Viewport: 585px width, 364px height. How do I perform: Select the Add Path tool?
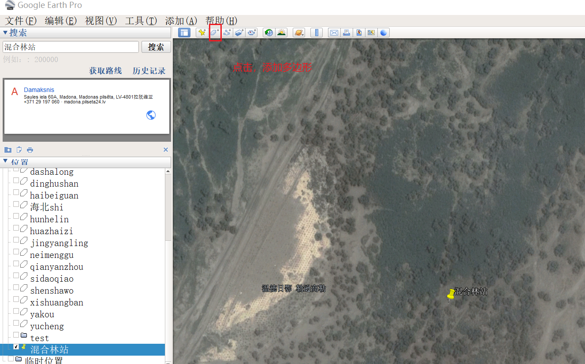[227, 32]
